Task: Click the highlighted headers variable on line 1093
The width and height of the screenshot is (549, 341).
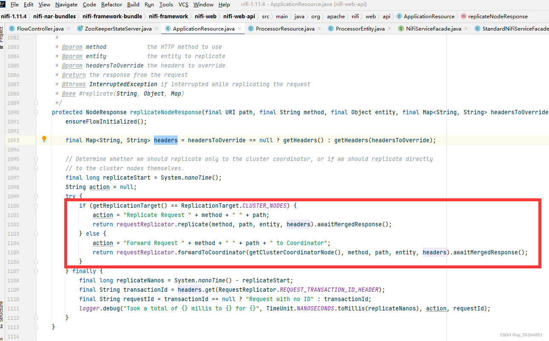Action: point(166,140)
